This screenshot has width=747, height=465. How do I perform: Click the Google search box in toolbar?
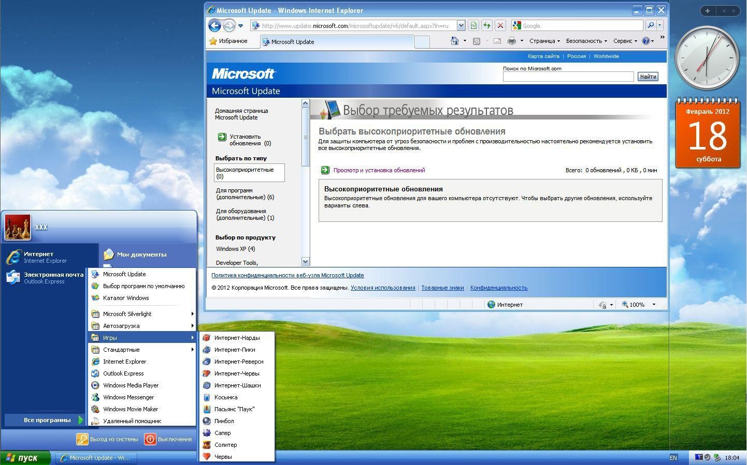click(577, 25)
